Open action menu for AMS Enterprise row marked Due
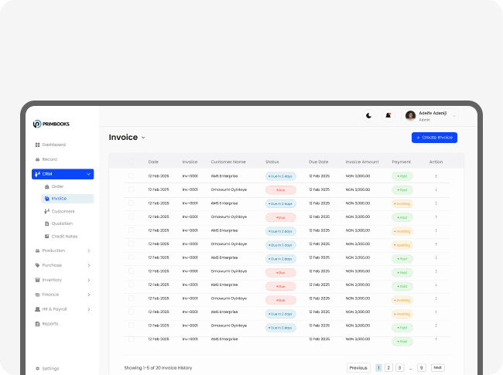This screenshot has height=375, width=503. (436, 285)
